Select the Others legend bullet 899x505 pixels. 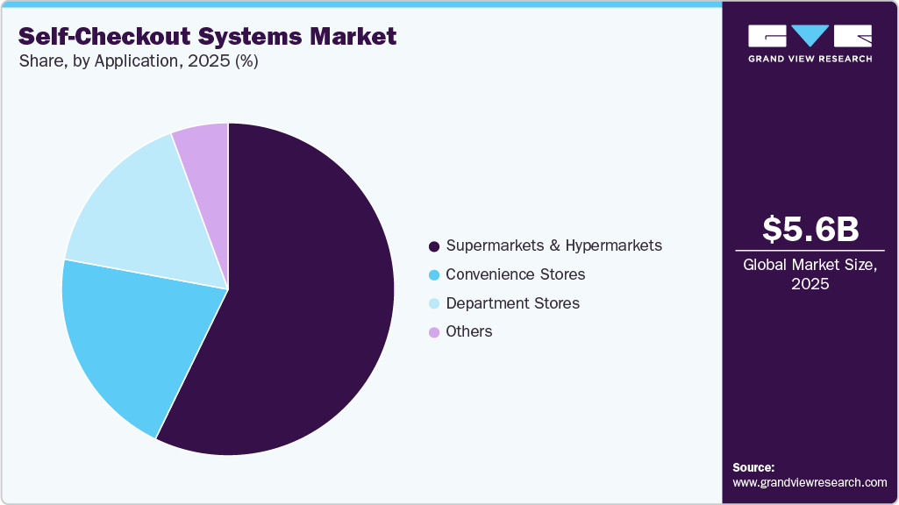433,331
